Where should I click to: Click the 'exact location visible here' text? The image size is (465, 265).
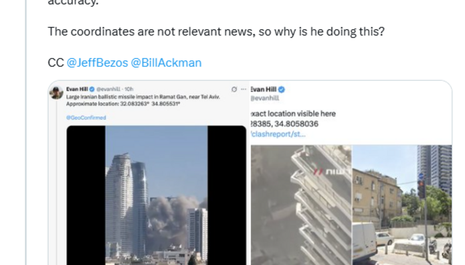[294, 113]
